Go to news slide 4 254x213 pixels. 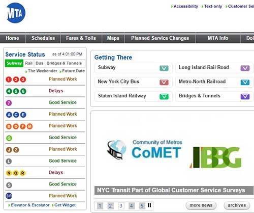point(132,206)
